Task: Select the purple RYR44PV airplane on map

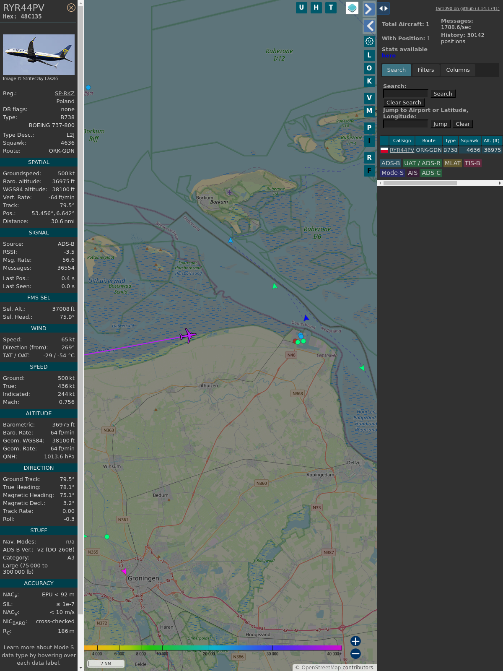Action: [x=188, y=335]
